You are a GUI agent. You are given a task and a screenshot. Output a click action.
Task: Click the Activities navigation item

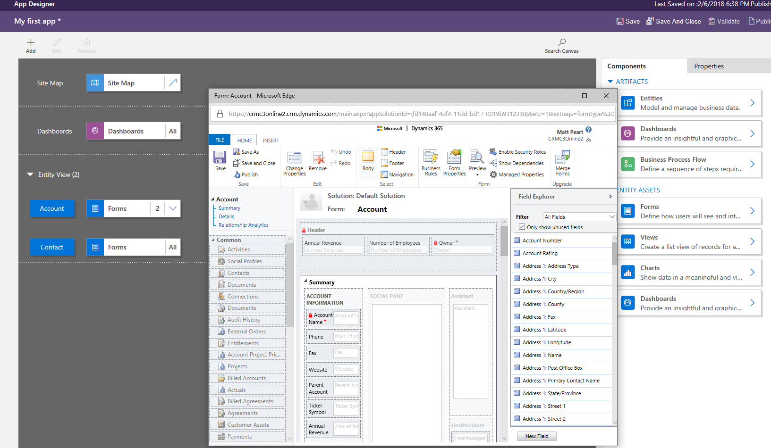pos(248,249)
